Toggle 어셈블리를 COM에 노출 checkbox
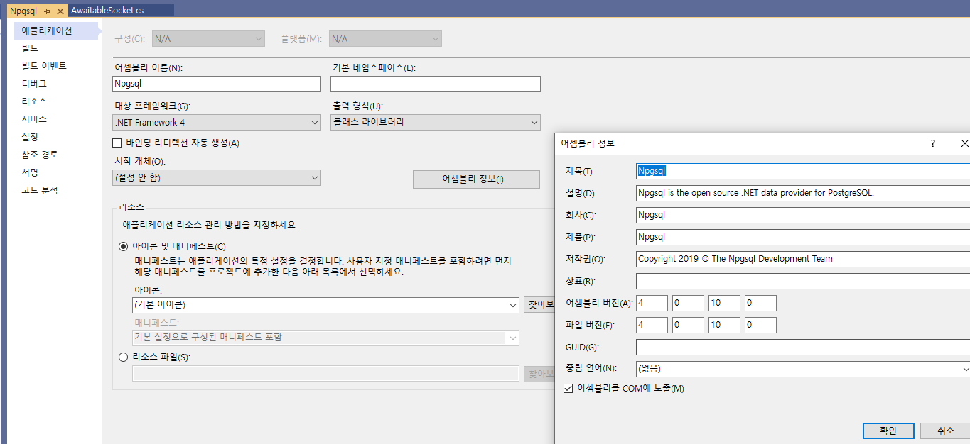Screen dimensions: 970x444 click(x=568, y=388)
